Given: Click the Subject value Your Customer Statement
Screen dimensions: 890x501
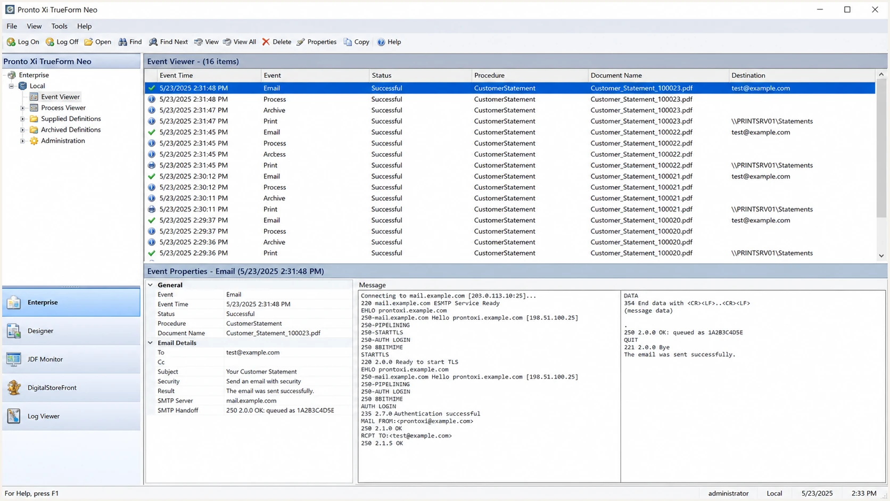Looking at the screenshot, I should coord(261,372).
